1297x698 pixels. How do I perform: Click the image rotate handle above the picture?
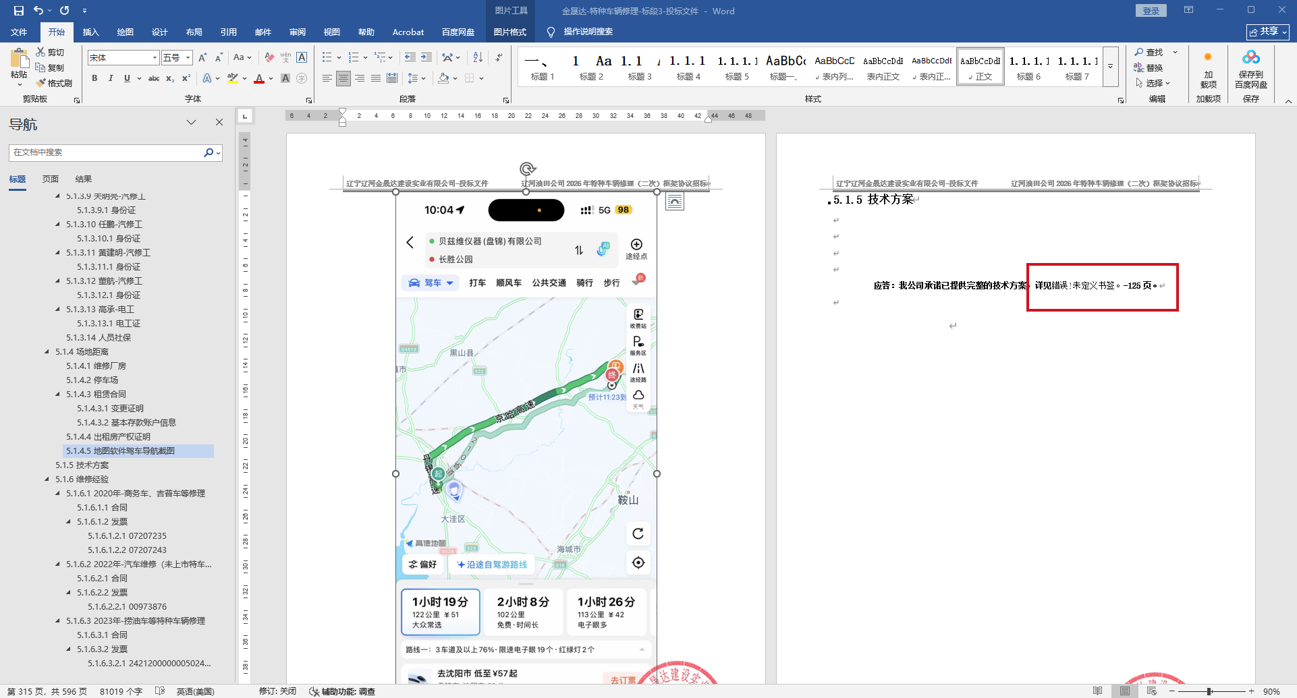coord(528,169)
